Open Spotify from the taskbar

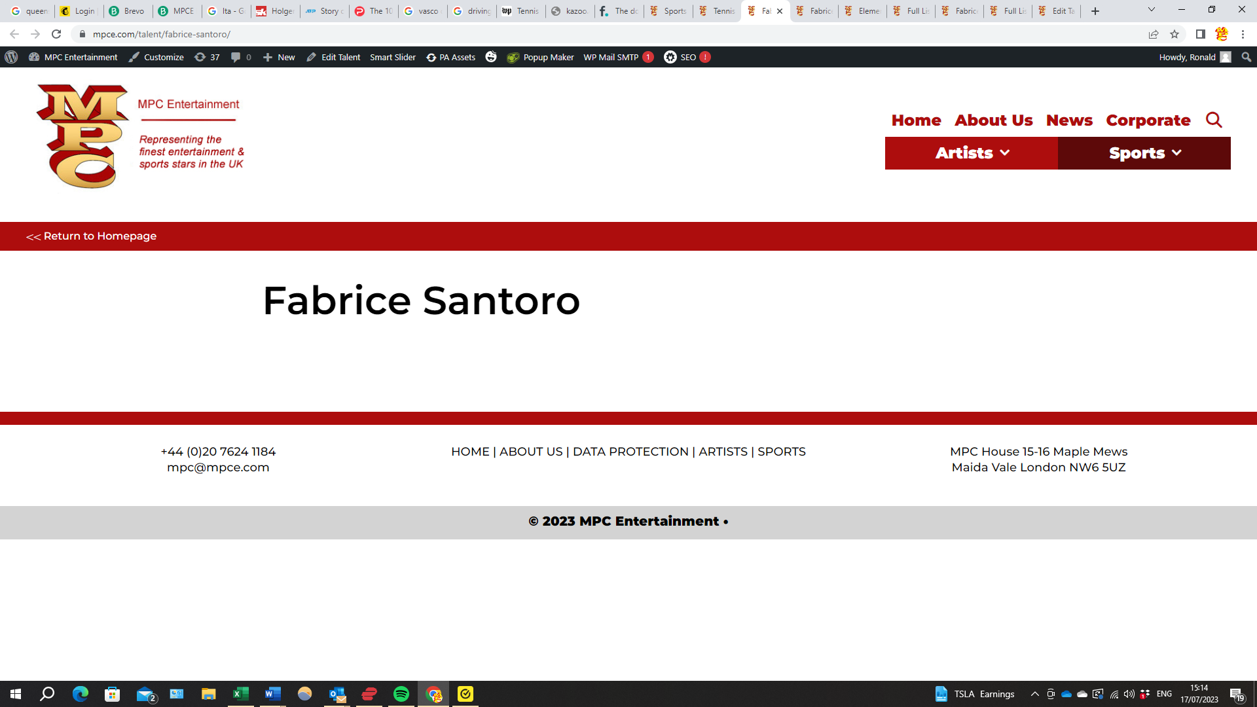point(401,694)
